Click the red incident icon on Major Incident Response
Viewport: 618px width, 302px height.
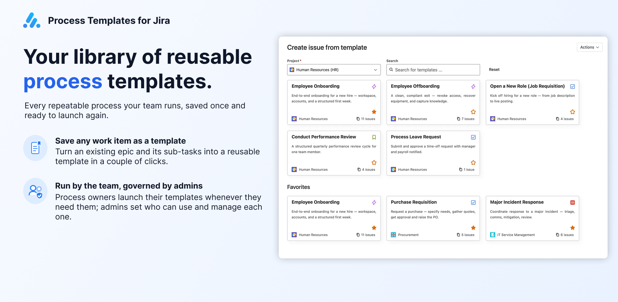(573, 203)
